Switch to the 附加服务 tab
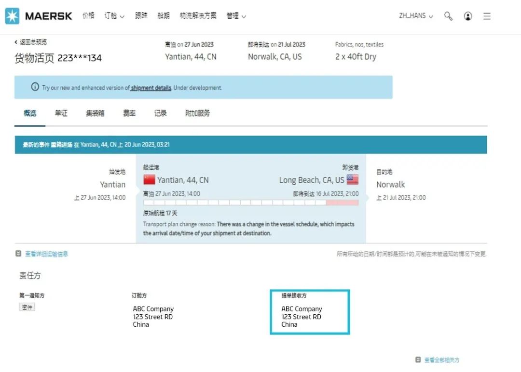Viewport: 521px width, 372px height. tap(197, 113)
